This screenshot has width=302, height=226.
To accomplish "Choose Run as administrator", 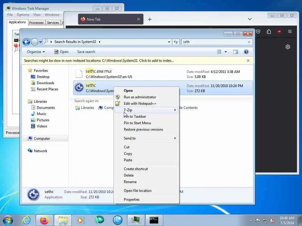I will click(147, 97).
